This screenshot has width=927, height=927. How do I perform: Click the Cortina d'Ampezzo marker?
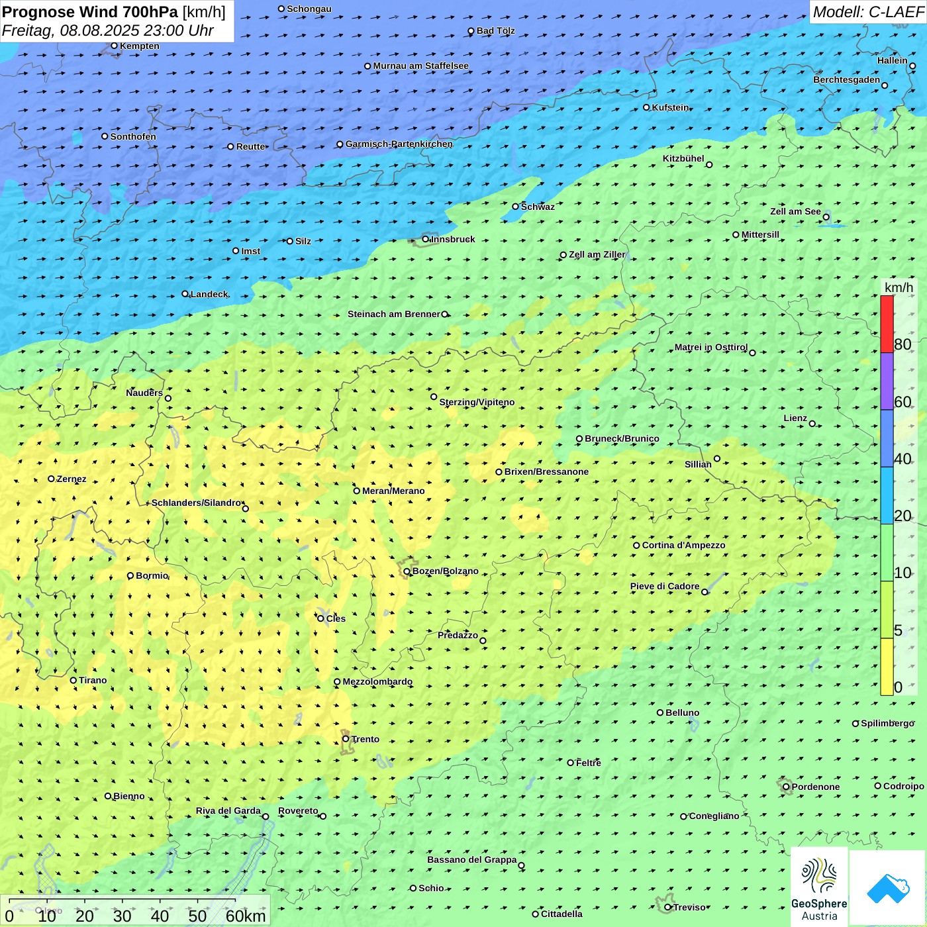coord(636,546)
